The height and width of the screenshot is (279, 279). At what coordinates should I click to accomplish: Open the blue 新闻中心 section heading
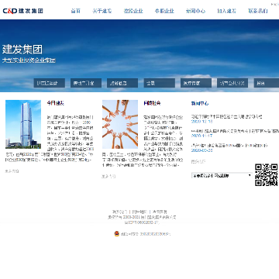(x=200, y=103)
